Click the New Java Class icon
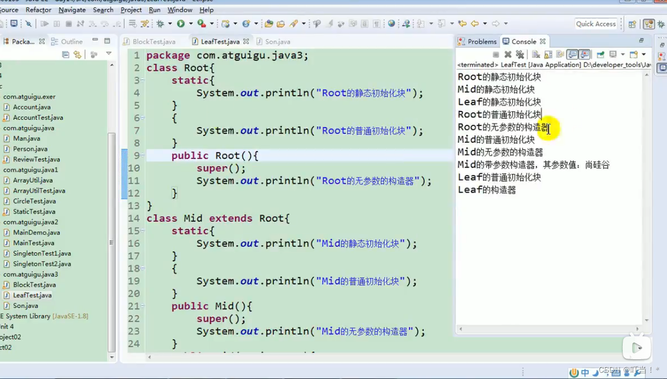 click(x=246, y=23)
